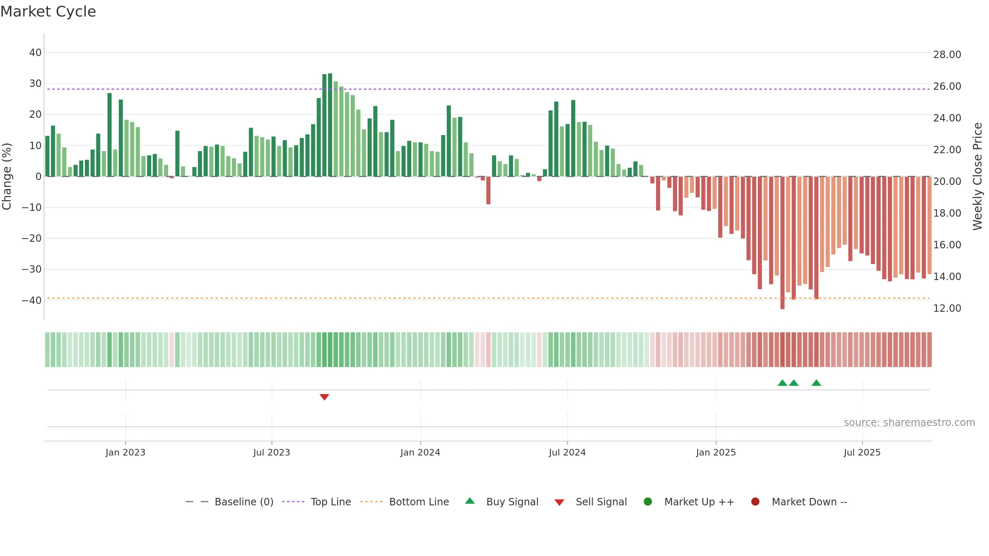The image size is (989, 556).
Task: Click the −40 left-axis tick label
Action: [32, 300]
